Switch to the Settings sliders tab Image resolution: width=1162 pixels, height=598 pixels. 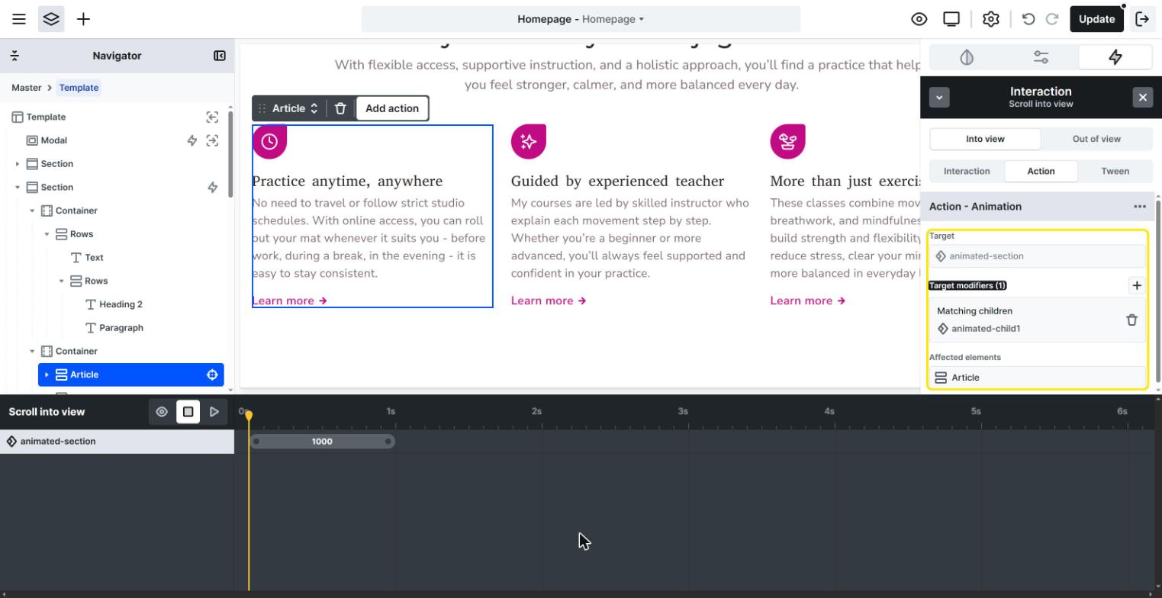coord(1041,57)
